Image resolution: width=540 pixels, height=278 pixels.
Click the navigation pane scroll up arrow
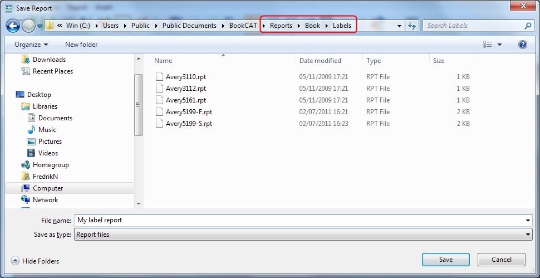[139, 59]
